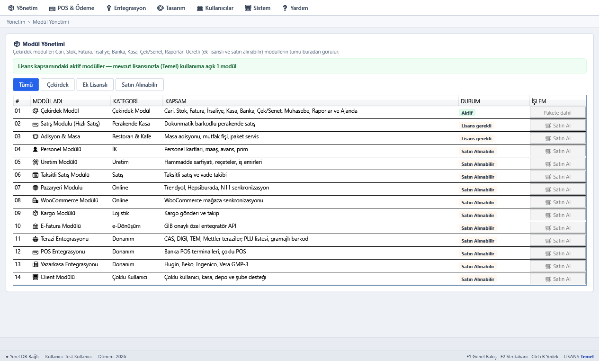The image size is (599, 361).
Task: Open the Yönetim menu
Action: (23, 8)
